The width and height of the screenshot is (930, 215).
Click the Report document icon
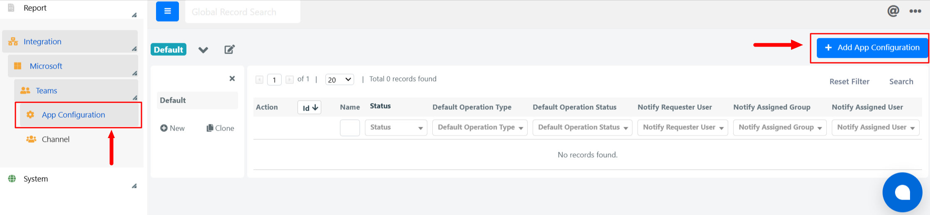(x=11, y=8)
